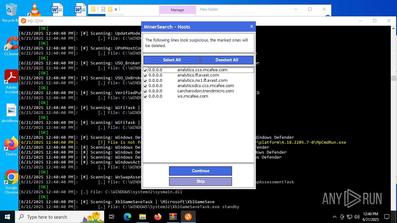The height and width of the screenshot is (223, 397).
Task: Uncheck carcharodon.trendmicro.com host entry
Action: point(145,91)
